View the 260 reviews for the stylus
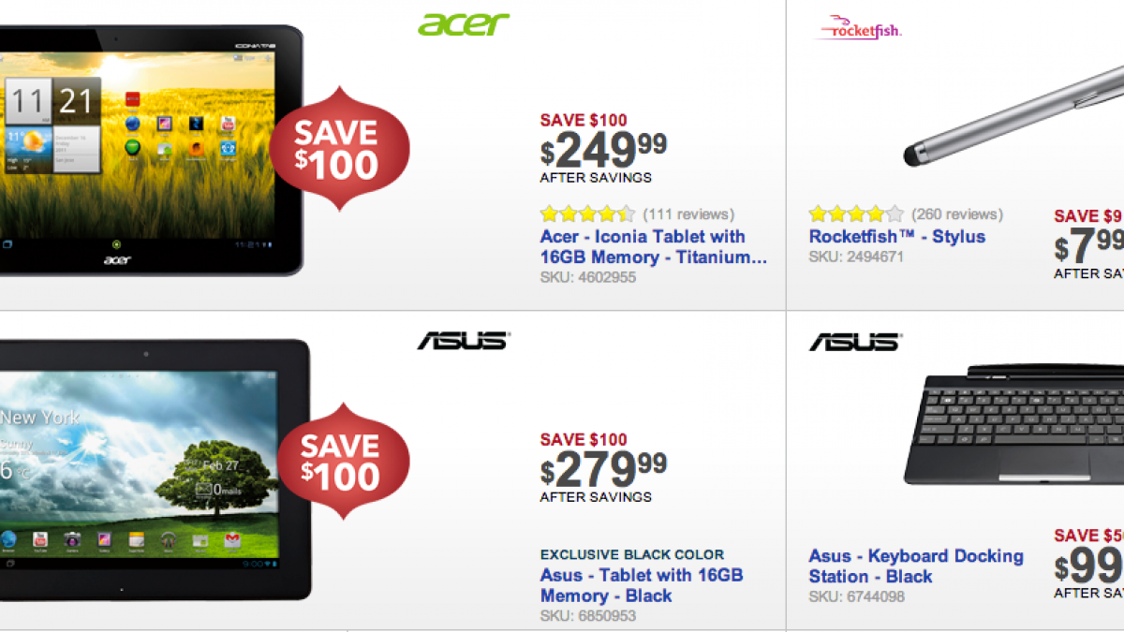This screenshot has width=1124, height=632. pyautogui.click(x=956, y=214)
